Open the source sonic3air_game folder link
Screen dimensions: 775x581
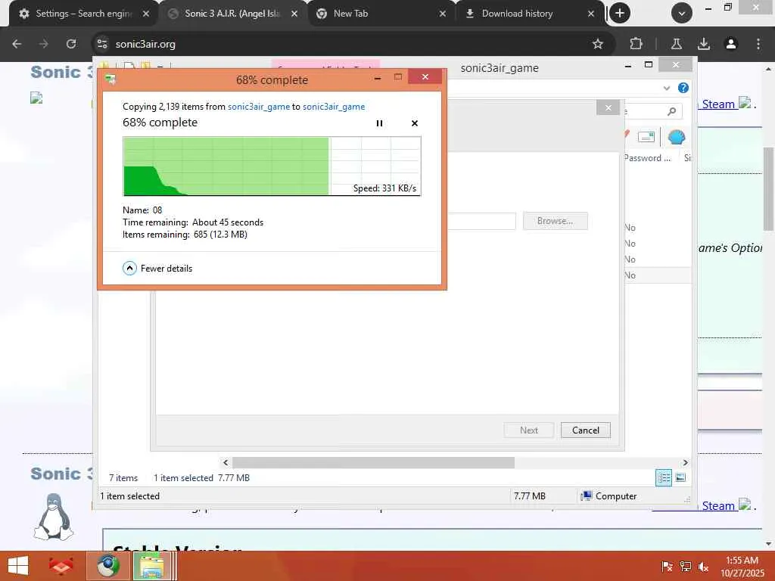point(259,107)
